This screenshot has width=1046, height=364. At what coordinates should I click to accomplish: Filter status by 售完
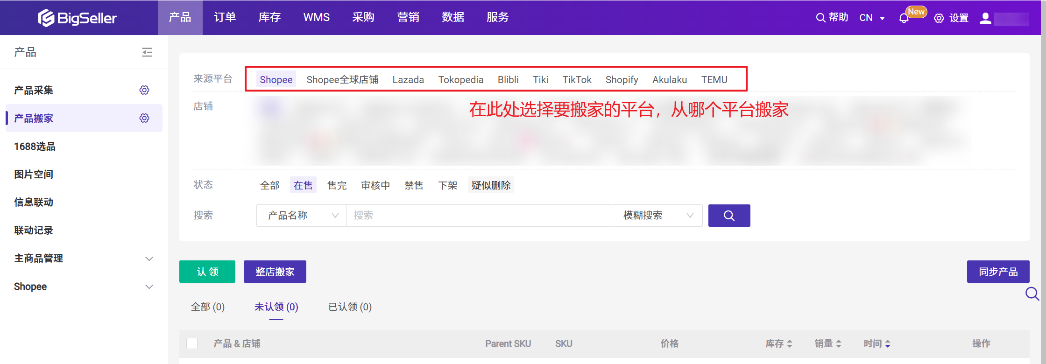pos(337,185)
